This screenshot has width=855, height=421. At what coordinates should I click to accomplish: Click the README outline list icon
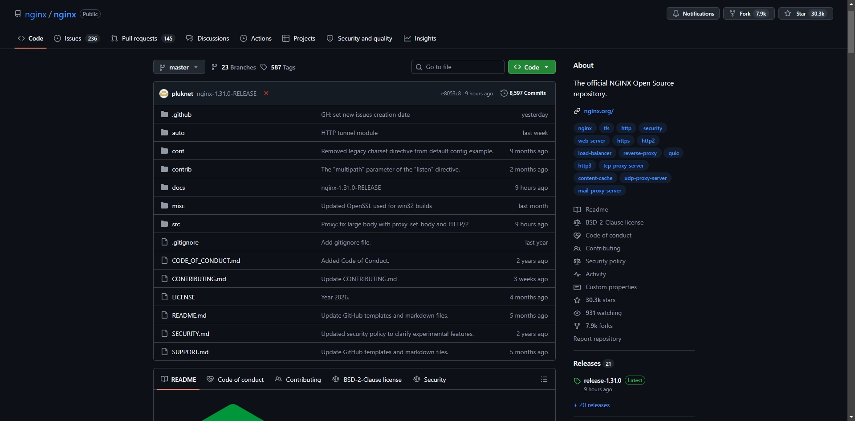[544, 380]
